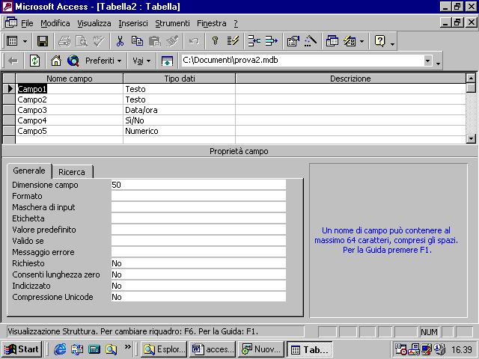
Task: Click the Numerico data type cell
Action: (x=180, y=131)
